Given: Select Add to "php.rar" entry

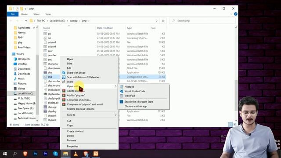Looking at the screenshot, I should (x=76, y=95).
